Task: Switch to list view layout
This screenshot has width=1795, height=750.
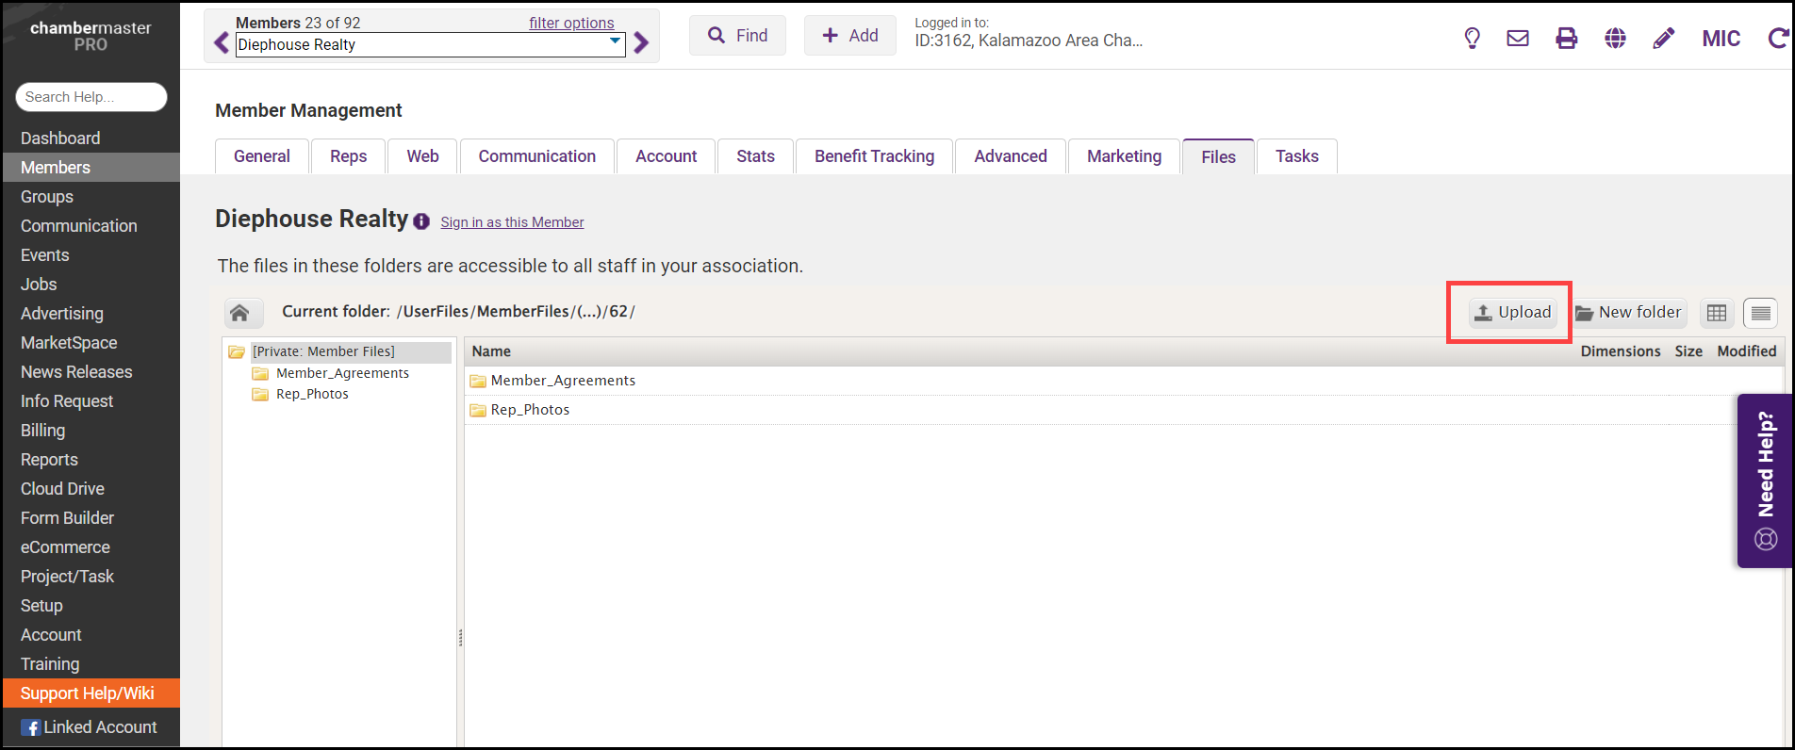Action: [1760, 313]
